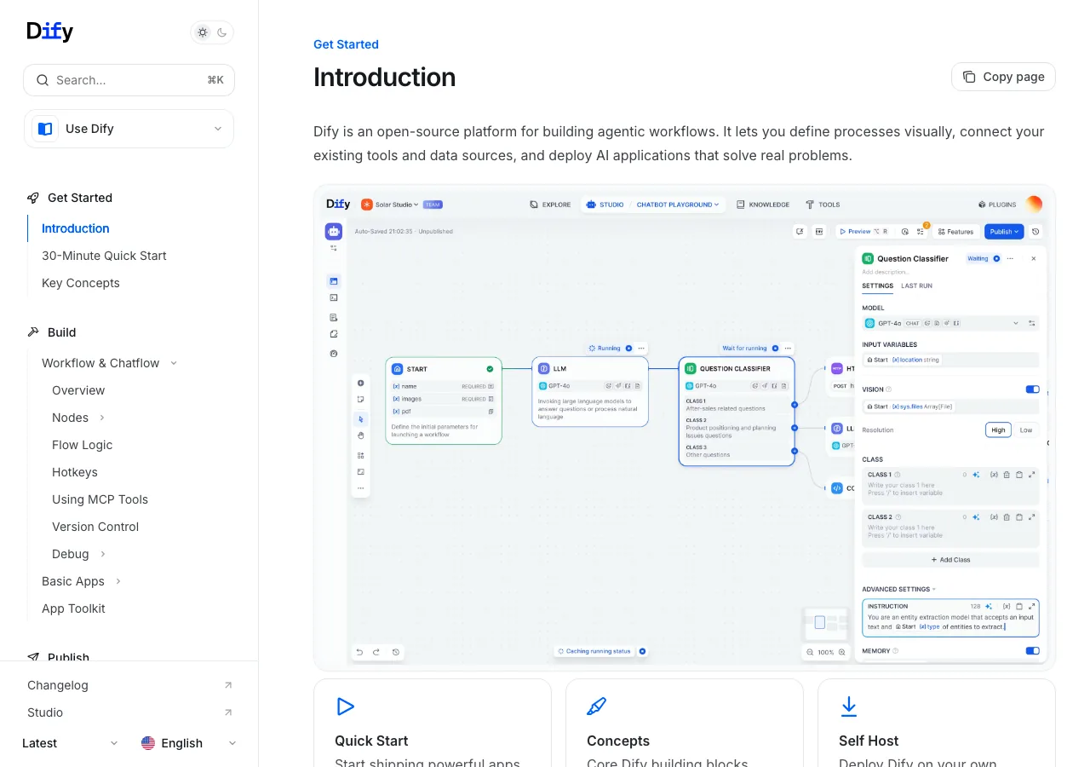Screen dimensions: 1090x767
Task: Collapse the Workflow & Chatflow section
Action: 174,363
